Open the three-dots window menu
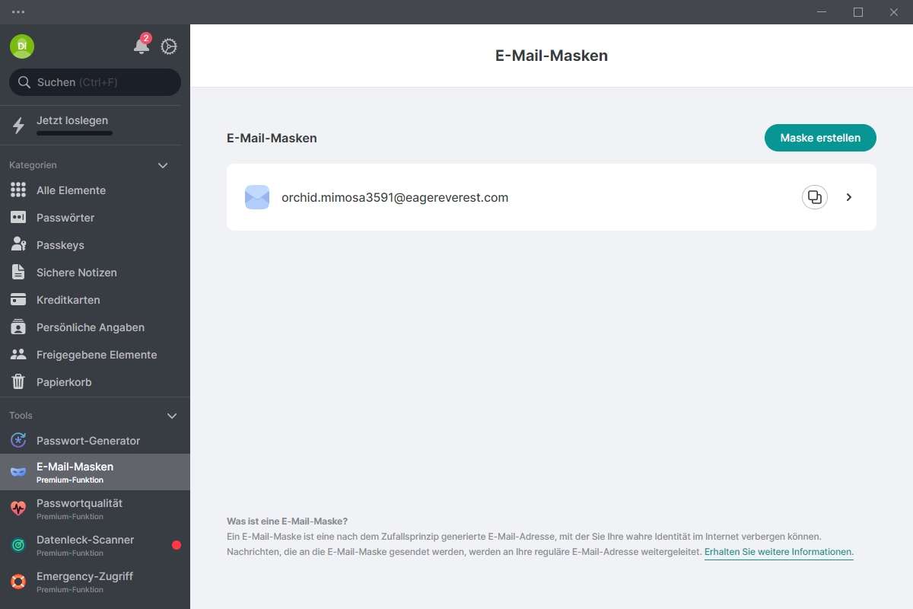913x609 pixels. (18, 12)
